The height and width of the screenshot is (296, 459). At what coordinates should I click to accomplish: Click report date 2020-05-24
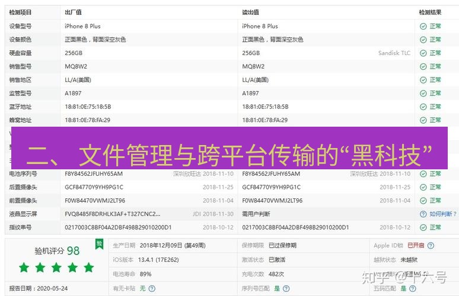click(52, 289)
